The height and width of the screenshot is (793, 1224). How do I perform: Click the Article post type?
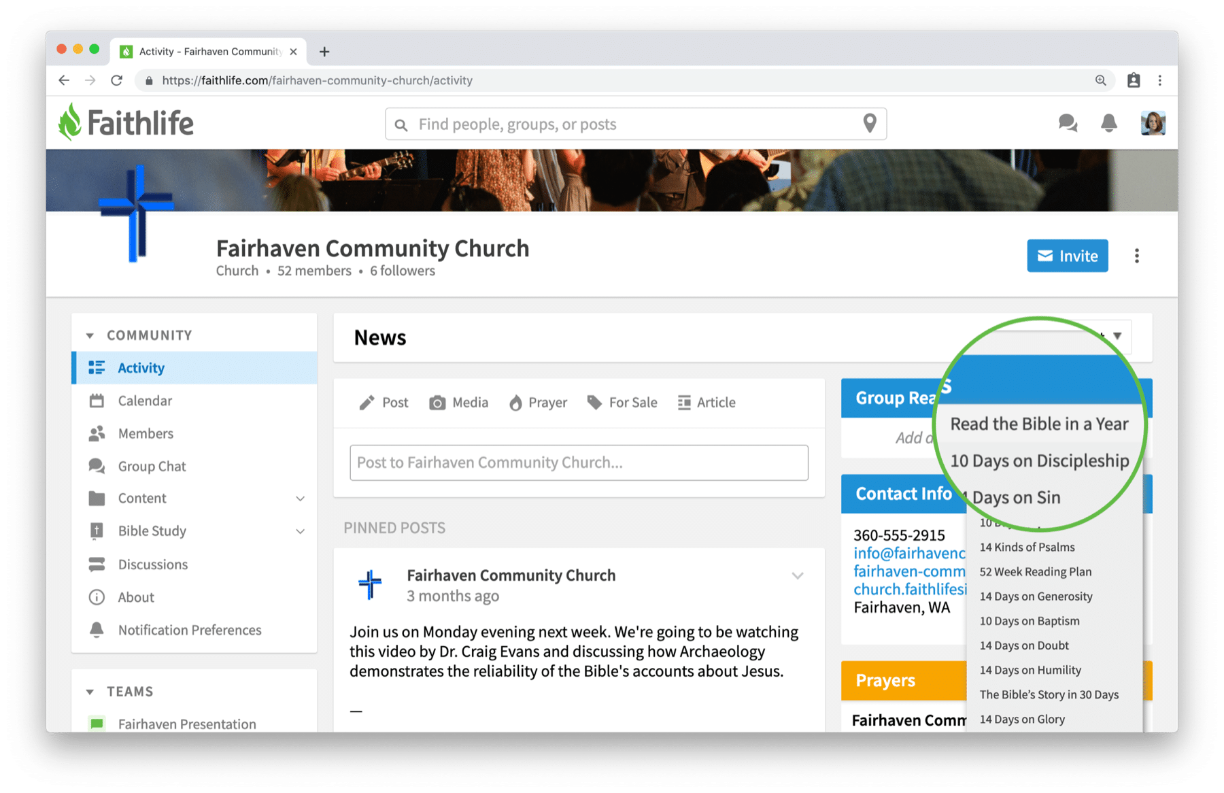(707, 403)
